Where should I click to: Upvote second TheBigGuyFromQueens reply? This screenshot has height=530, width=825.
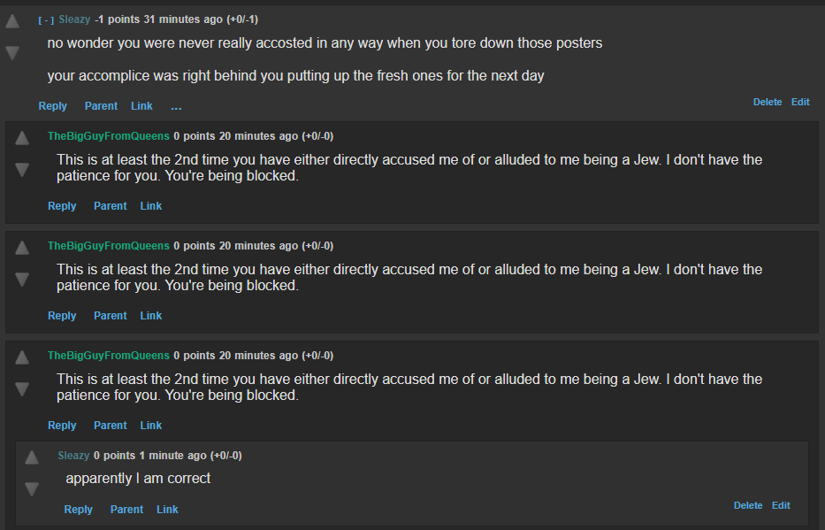tap(22, 248)
